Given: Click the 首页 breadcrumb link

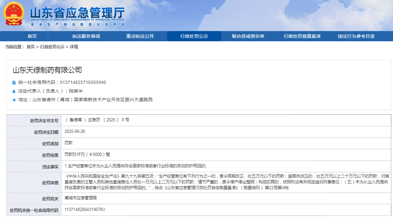Looking at the screenshot, I should pyautogui.click(x=30, y=47).
